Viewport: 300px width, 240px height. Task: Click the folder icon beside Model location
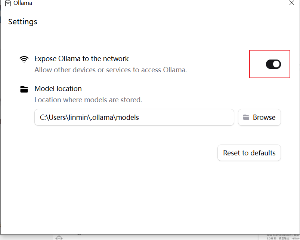coord(24,89)
